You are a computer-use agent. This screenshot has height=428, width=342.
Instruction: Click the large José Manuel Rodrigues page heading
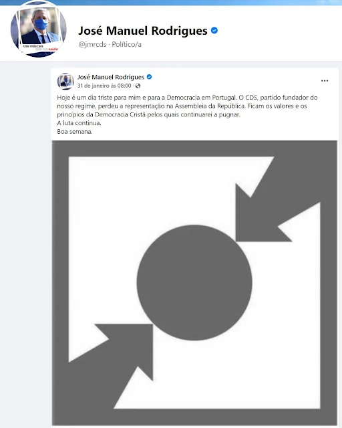click(x=143, y=31)
